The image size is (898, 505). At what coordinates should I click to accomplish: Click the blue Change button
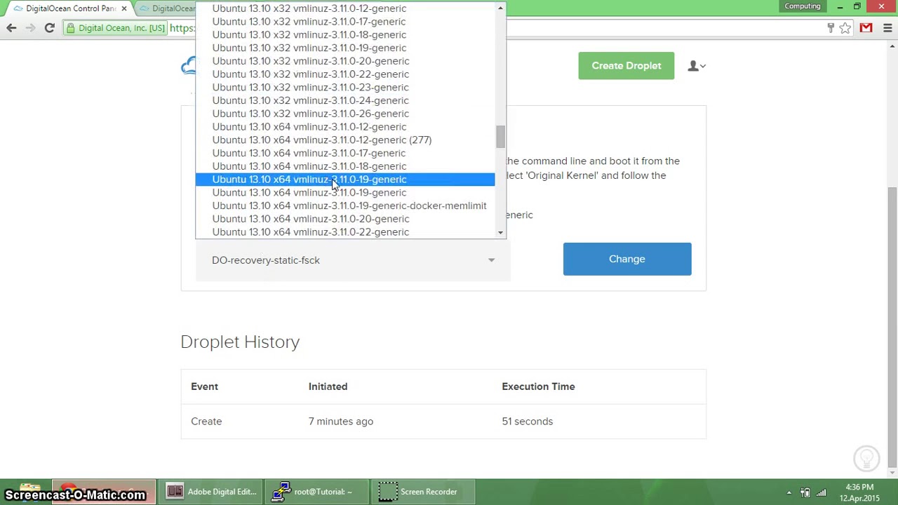click(627, 259)
